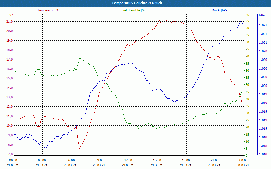Click the 60 humidity axis tick

(247, 71)
